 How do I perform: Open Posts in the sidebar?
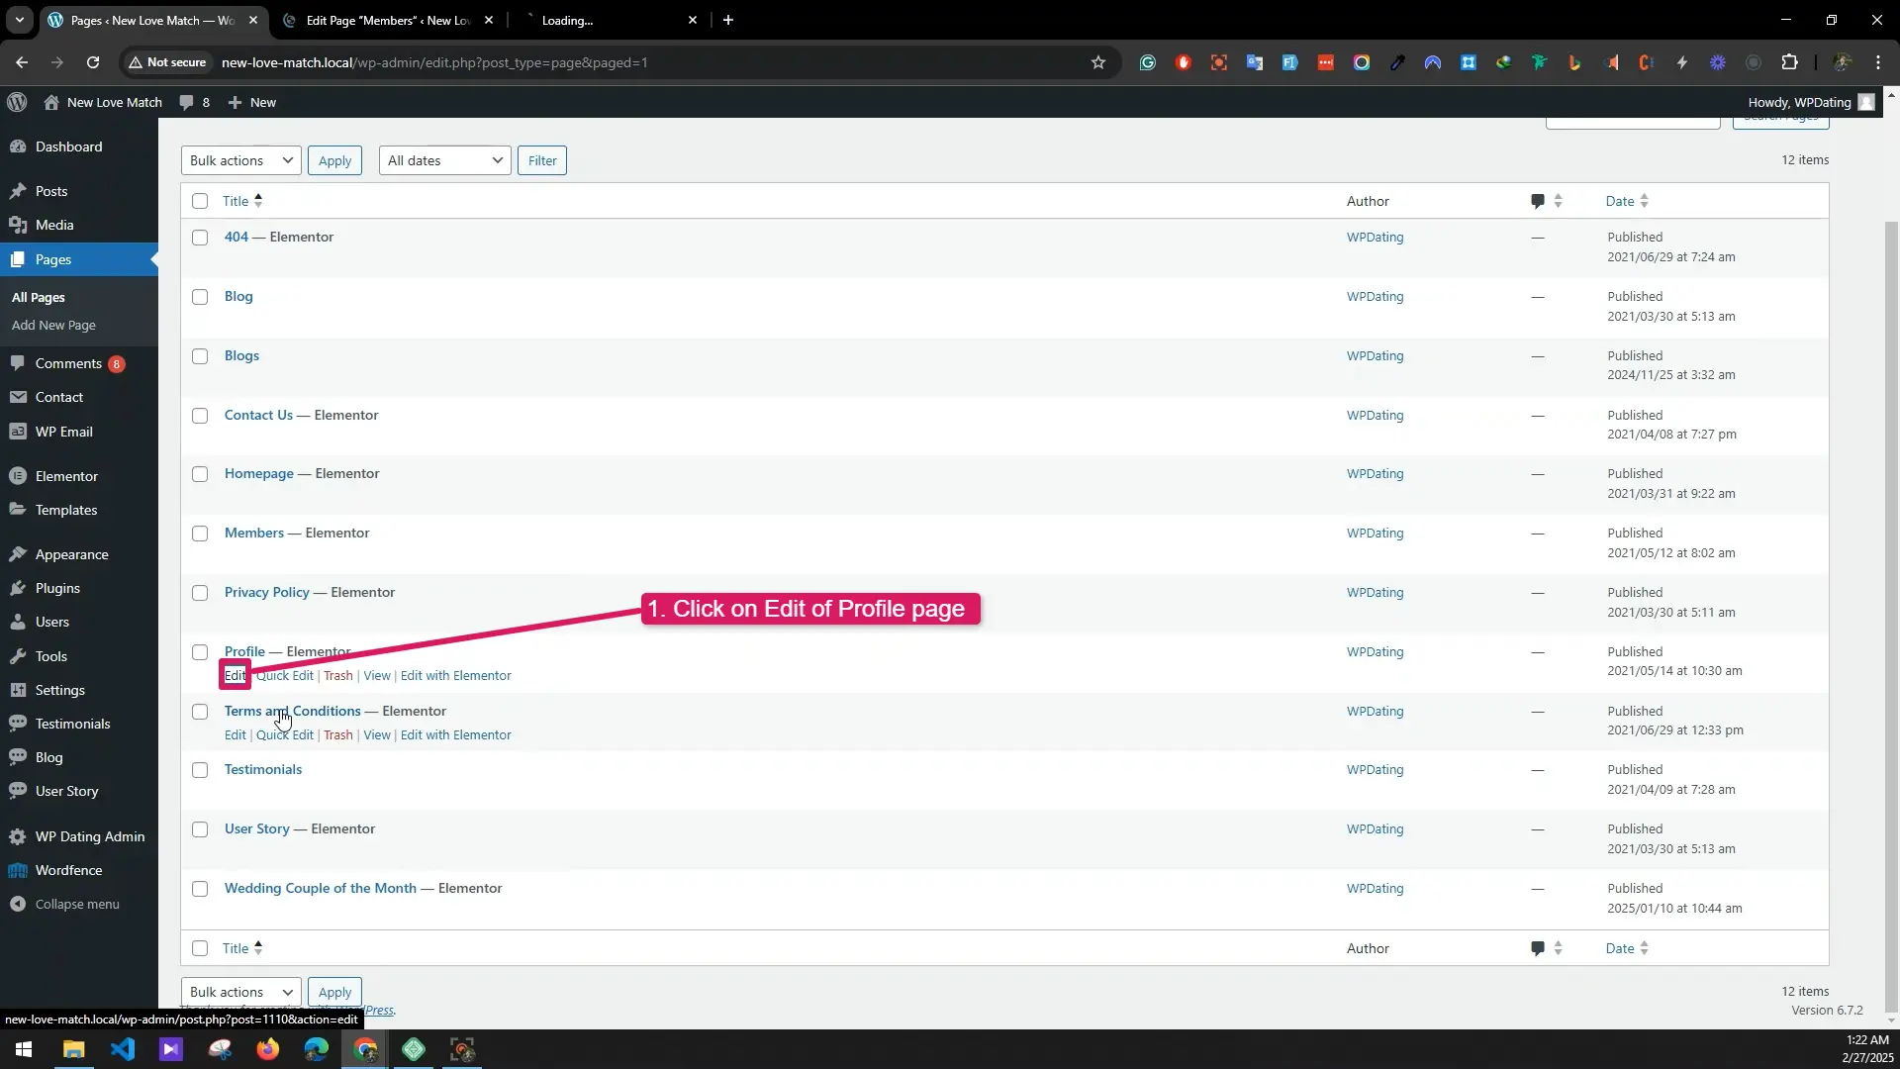click(x=51, y=191)
